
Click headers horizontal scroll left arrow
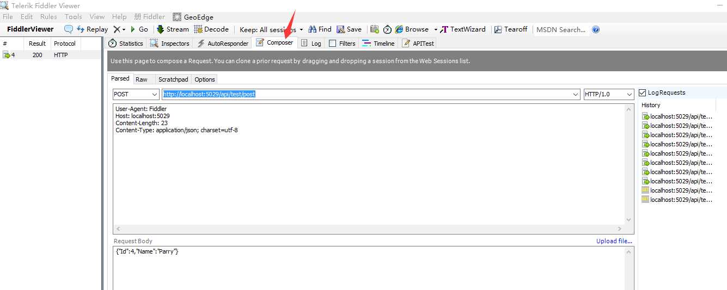(118, 229)
